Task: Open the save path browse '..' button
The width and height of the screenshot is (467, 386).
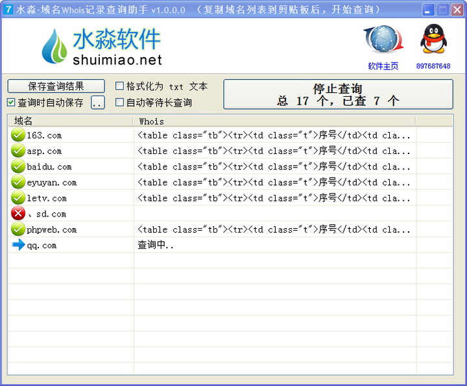Action: 98,102
